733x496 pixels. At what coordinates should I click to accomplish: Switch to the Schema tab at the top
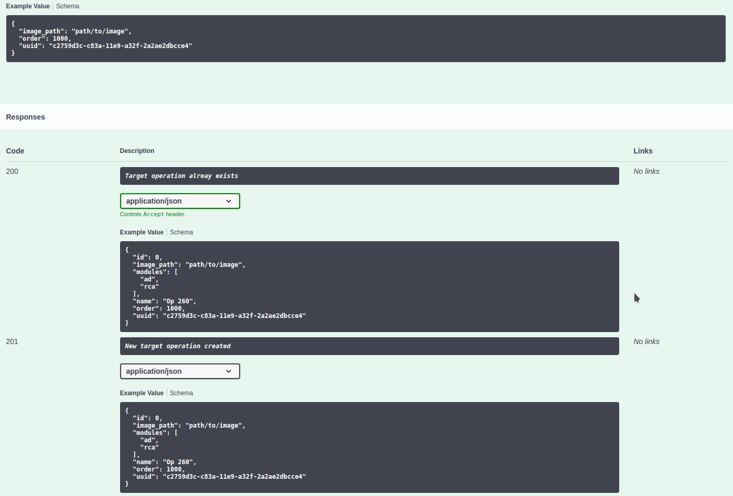tap(67, 6)
